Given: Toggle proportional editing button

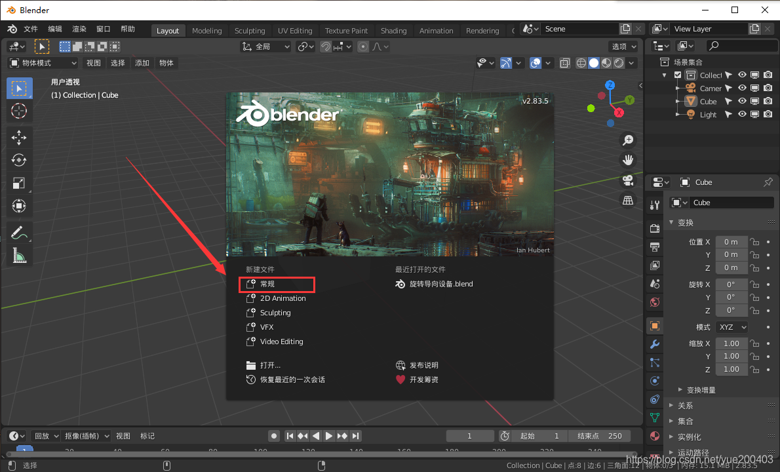Looking at the screenshot, I should 363,47.
